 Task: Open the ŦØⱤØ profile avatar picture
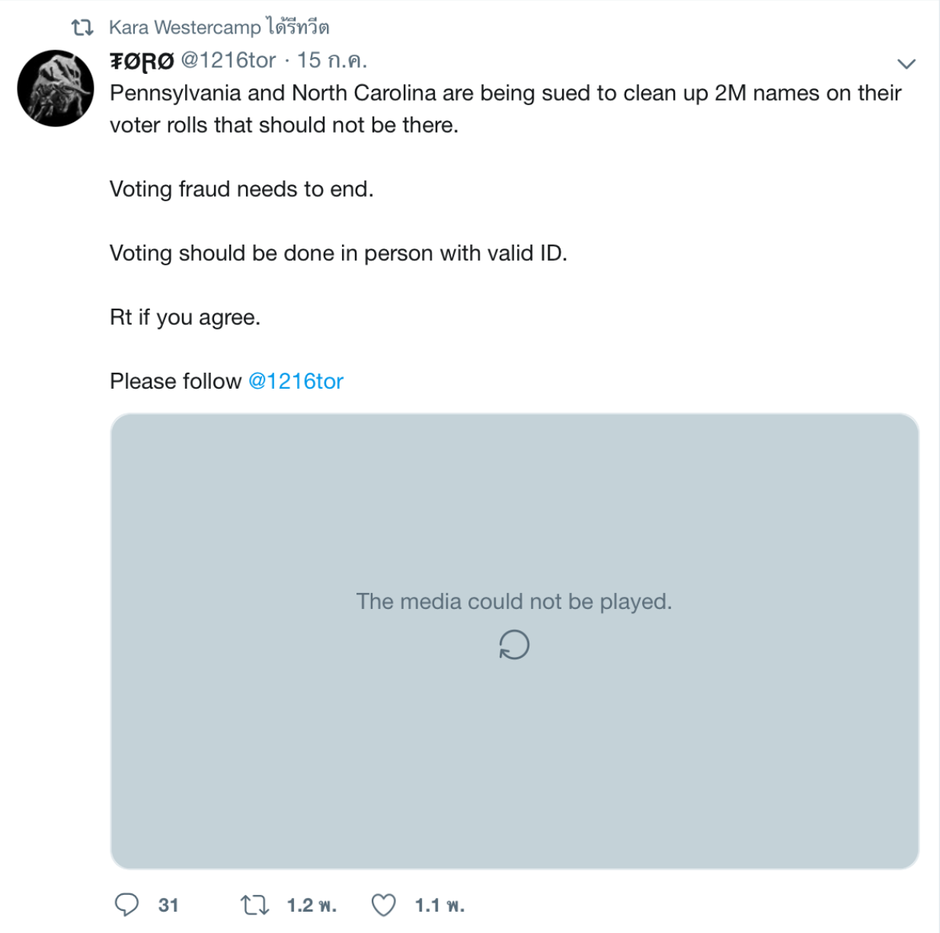click(x=56, y=88)
